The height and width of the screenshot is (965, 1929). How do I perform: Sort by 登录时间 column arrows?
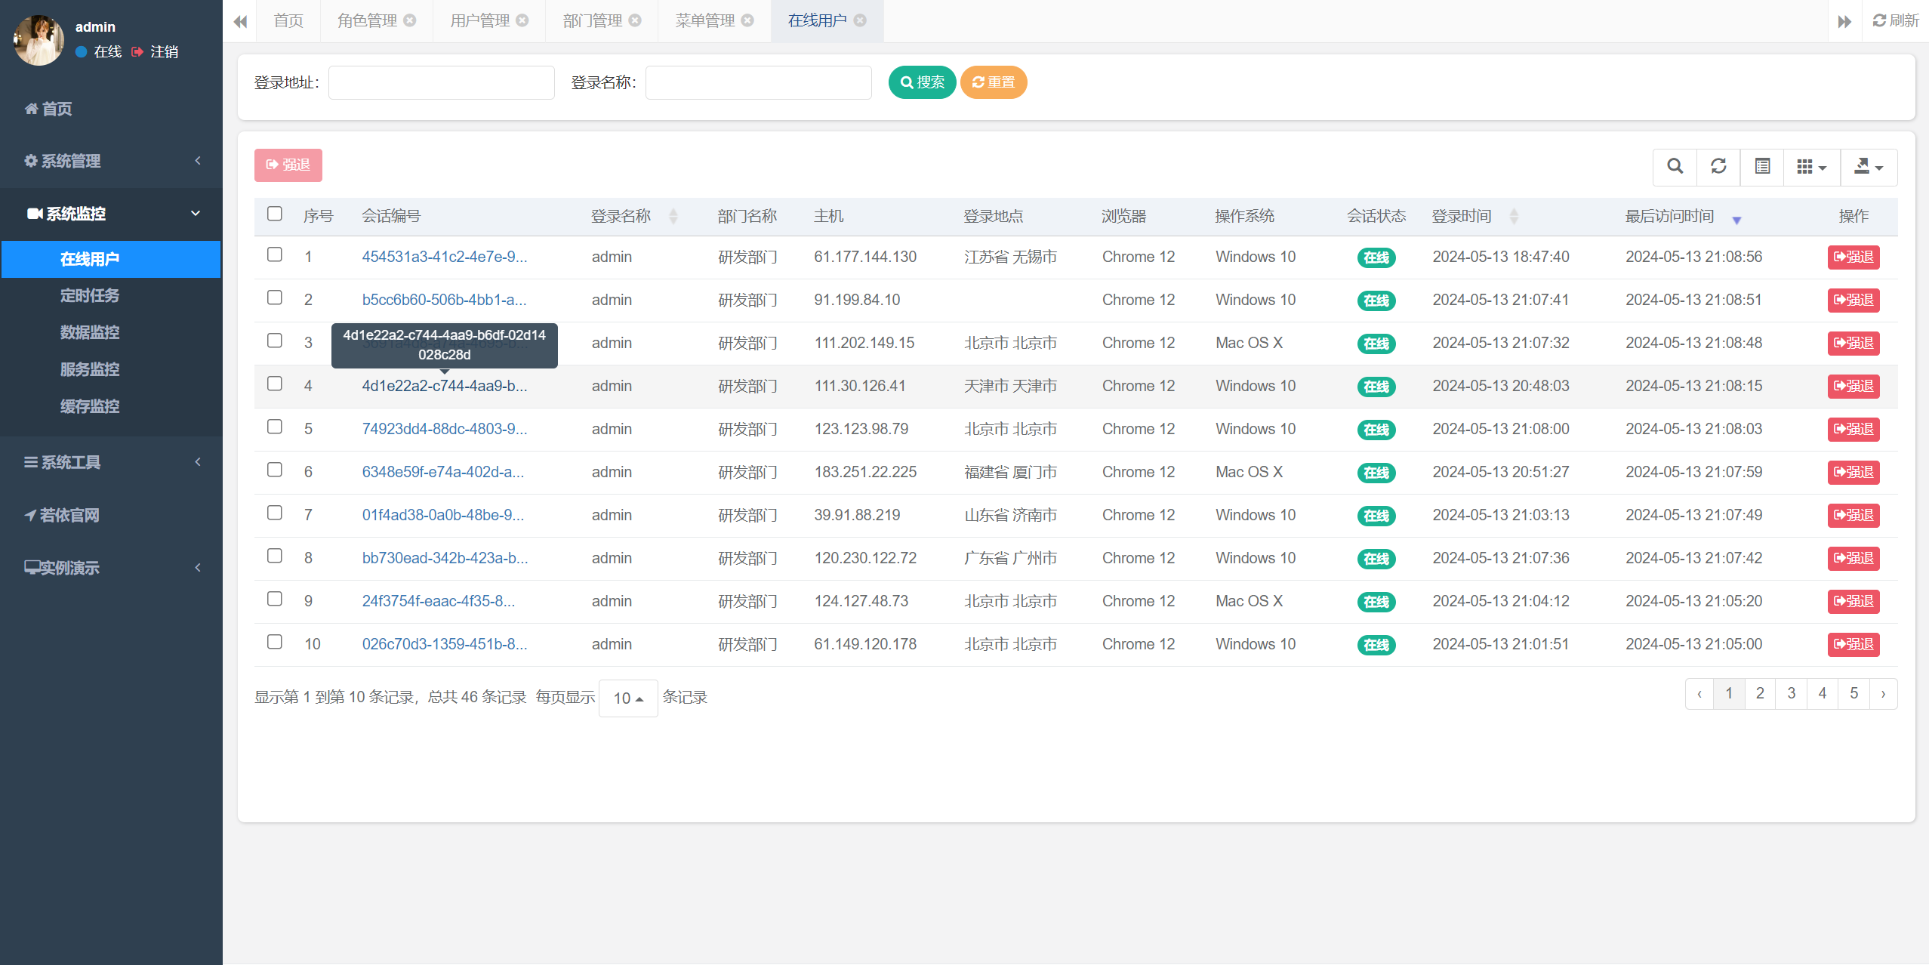click(1514, 217)
